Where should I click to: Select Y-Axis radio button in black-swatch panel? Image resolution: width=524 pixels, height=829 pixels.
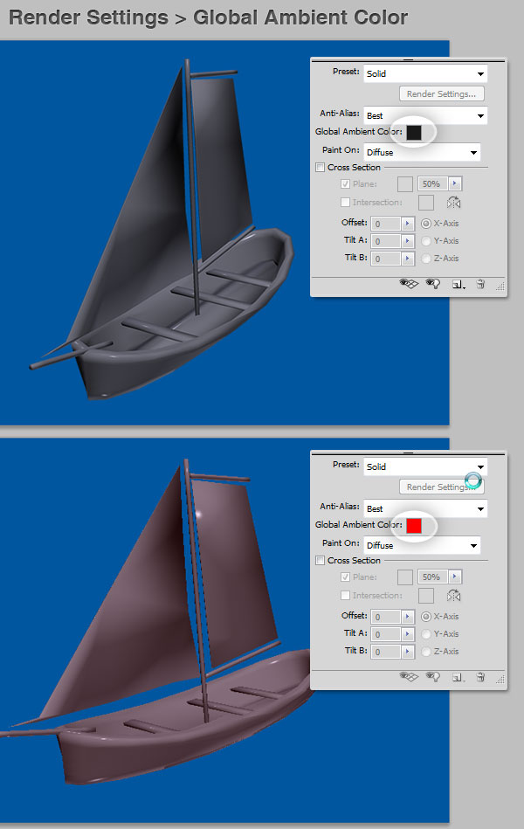(x=426, y=240)
